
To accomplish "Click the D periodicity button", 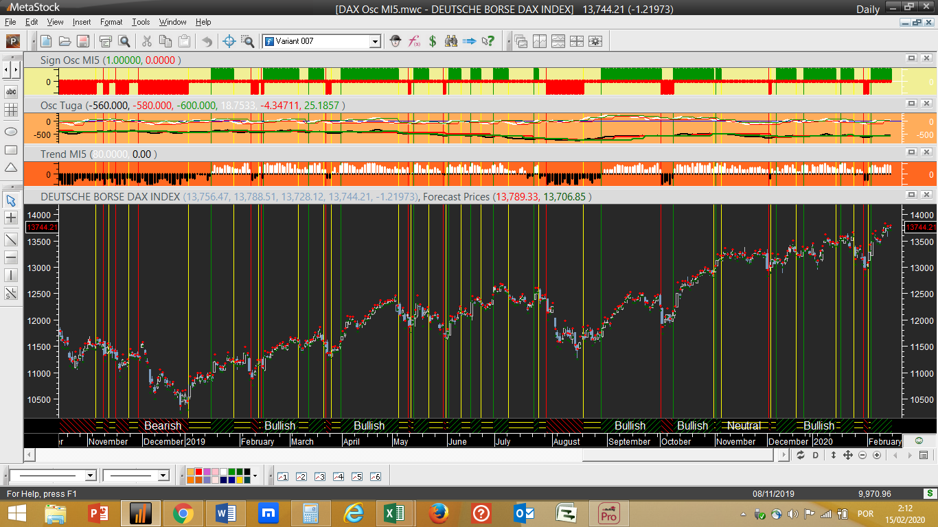I will pos(816,455).
